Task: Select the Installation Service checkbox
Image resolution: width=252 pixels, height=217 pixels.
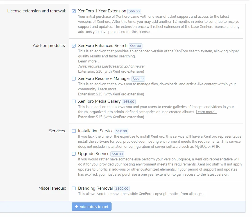Action: tap(74, 131)
